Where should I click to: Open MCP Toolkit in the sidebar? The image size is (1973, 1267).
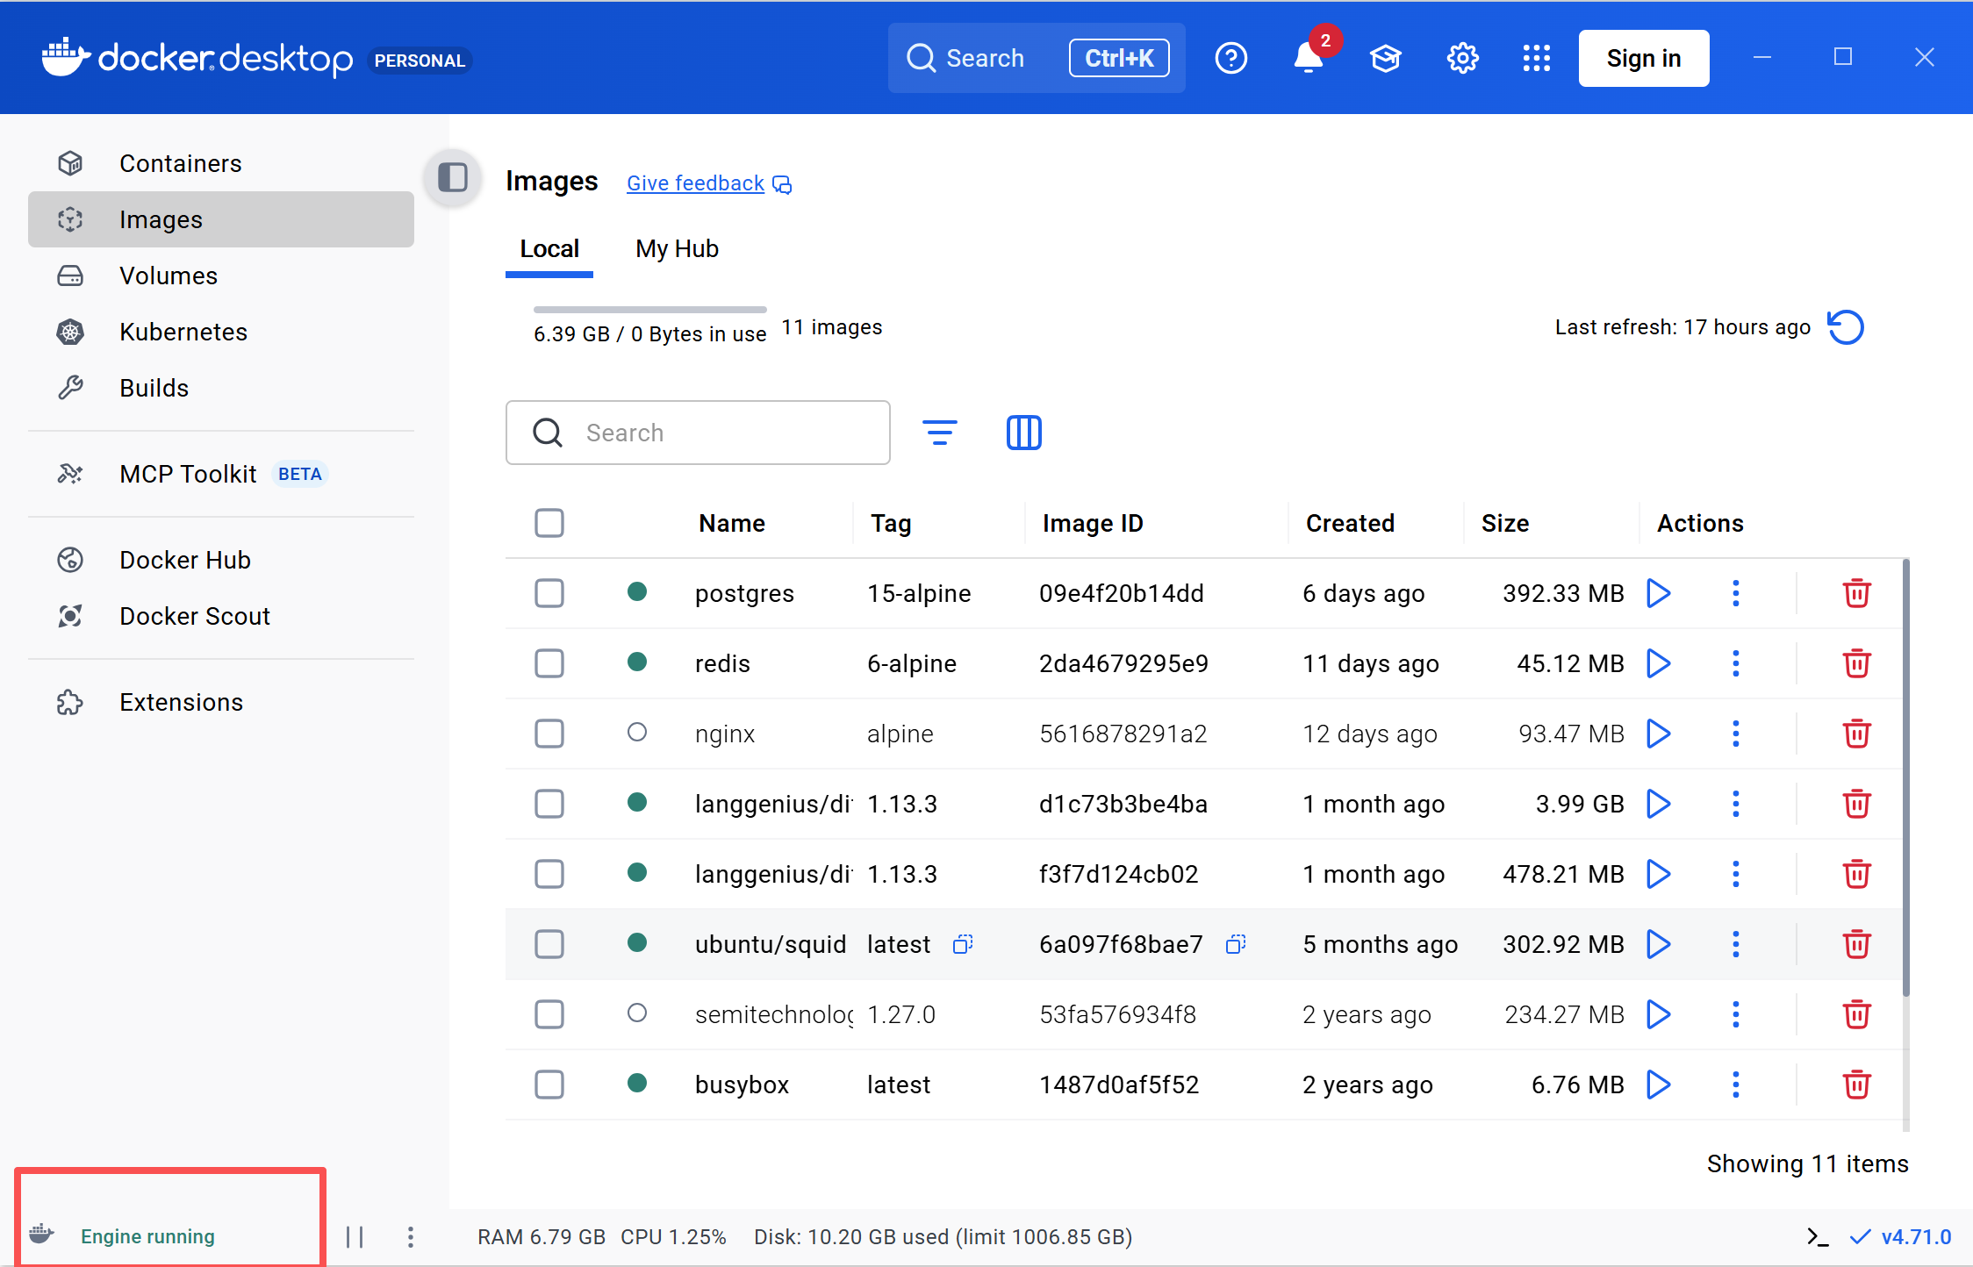point(221,474)
